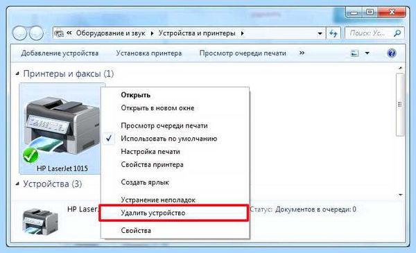Click the HP Laser name in details pane
This screenshot has height=253, width=416.
pyautogui.click(x=83, y=209)
